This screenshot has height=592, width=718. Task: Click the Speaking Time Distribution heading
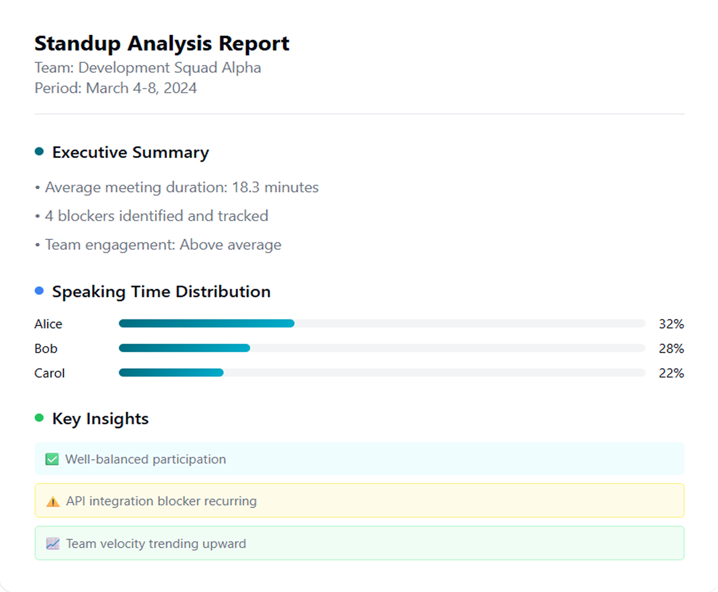coord(161,292)
